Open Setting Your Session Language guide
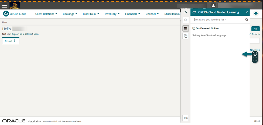The width and height of the screenshot is (263, 125). click(x=209, y=35)
